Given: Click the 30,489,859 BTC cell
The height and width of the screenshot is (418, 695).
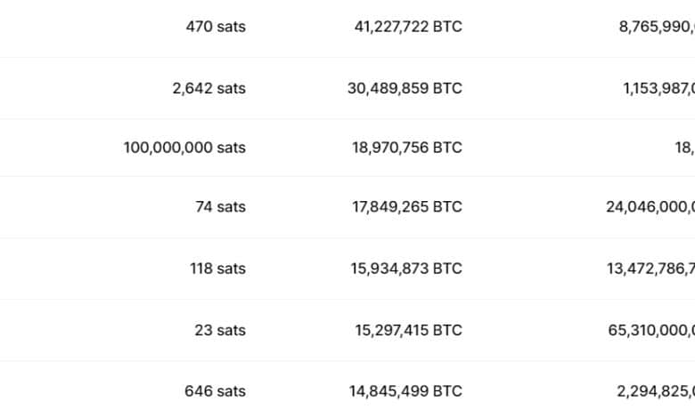Looking at the screenshot, I should pyautogui.click(x=406, y=88).
